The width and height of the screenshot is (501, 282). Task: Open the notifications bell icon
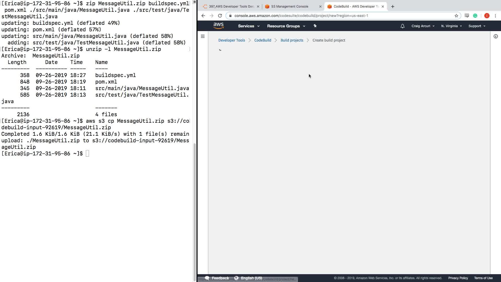402,26
